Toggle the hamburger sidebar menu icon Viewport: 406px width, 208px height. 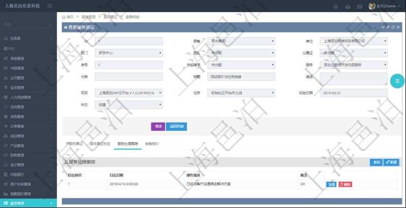(49, 6)
